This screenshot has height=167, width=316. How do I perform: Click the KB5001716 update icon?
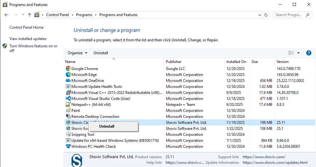(68, 141)
